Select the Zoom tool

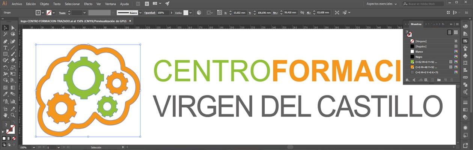point(13,115)
